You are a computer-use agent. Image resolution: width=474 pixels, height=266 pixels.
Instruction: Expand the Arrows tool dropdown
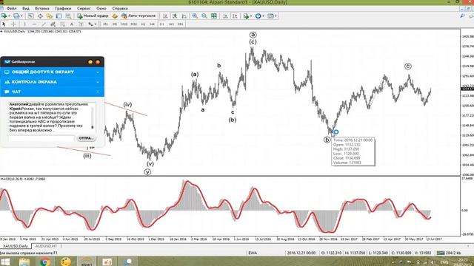tap(96, 24)
